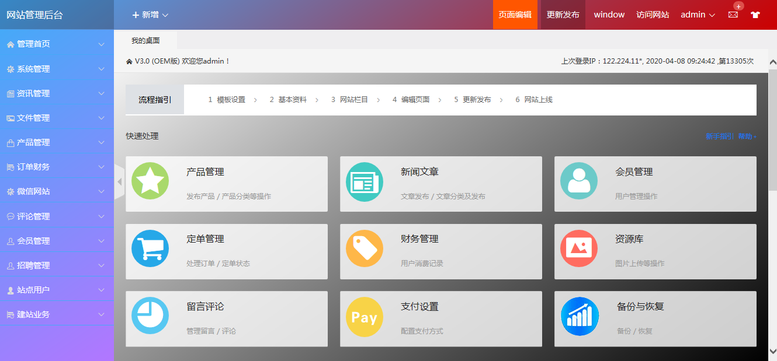Open 备份与恢复 via the bar chart icon

tap(579, 316)
